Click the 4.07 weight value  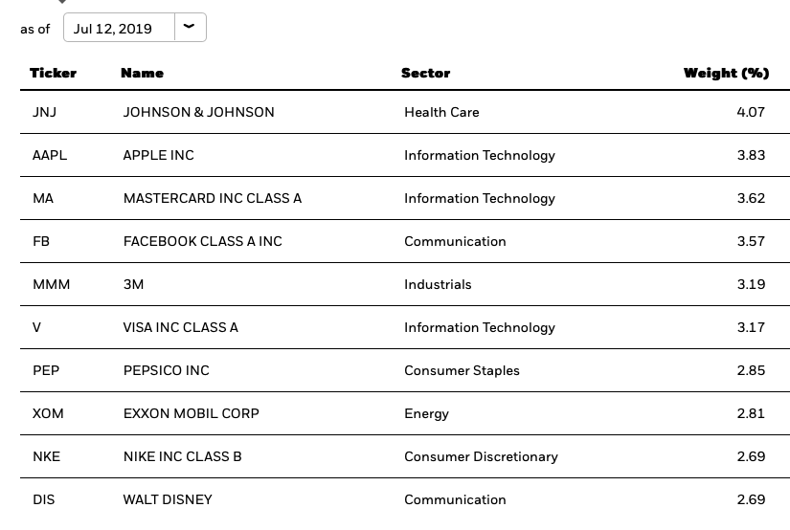coord(751,112)
